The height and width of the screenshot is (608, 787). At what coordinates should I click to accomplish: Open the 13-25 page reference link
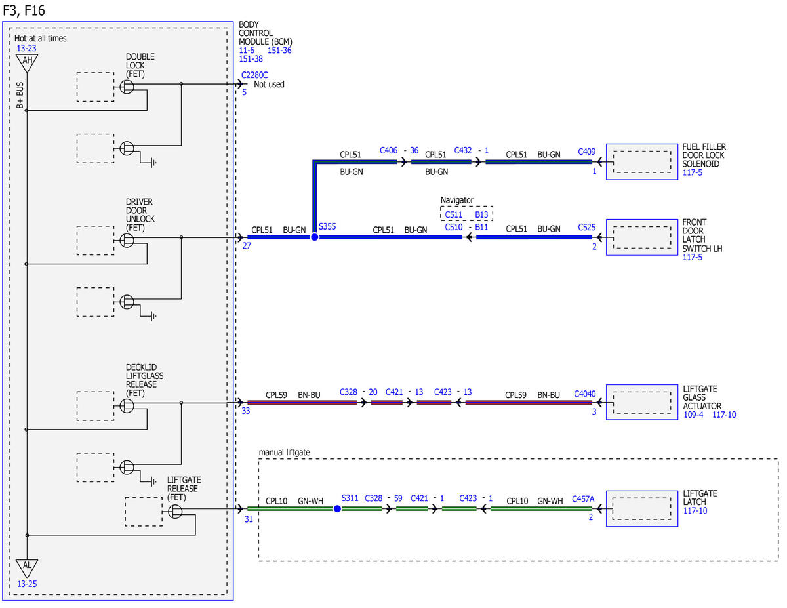pos(27,583)
